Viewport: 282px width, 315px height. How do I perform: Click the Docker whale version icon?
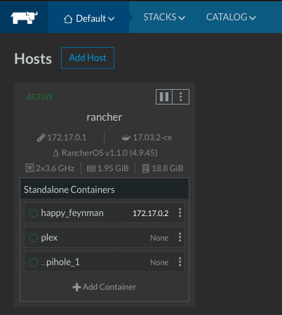[126, 138]
